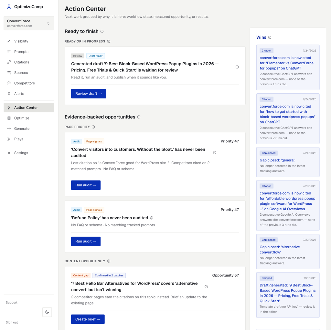
Task: Select Alerts in the sidebar
Action: tap(29, 94)
